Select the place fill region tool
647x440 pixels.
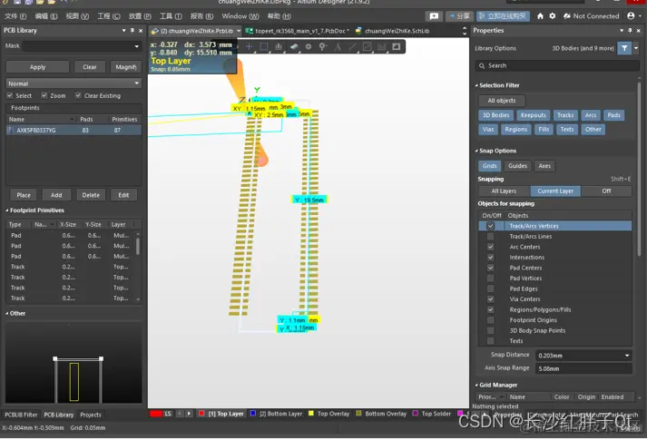point(367,46)
